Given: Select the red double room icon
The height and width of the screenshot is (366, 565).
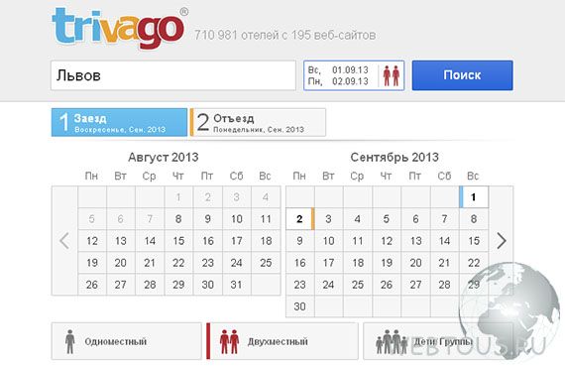Looking at the screenshot, I should point(229,341).
